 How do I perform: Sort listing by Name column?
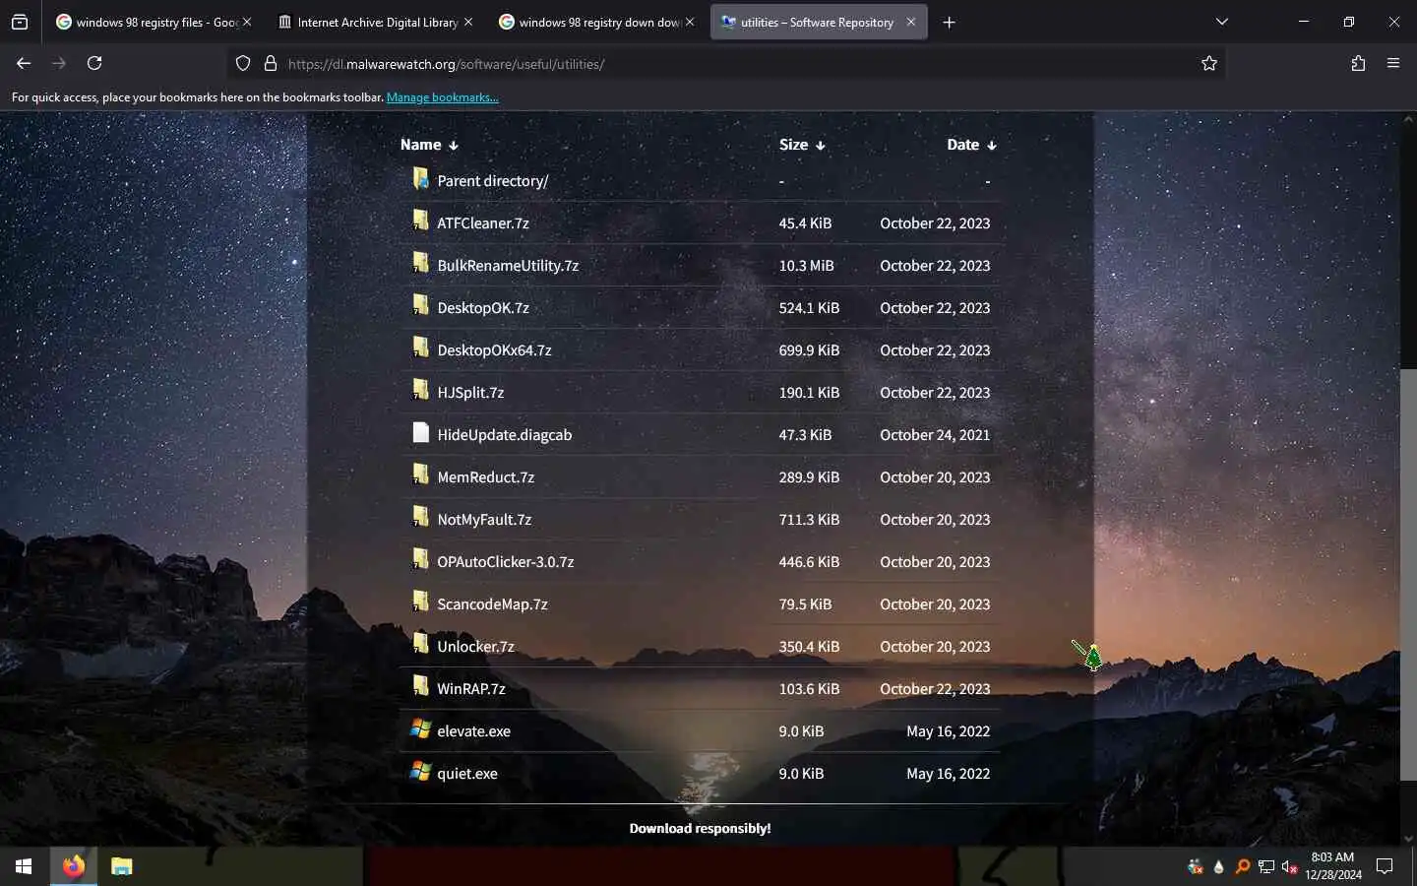[x=429, y=144]
